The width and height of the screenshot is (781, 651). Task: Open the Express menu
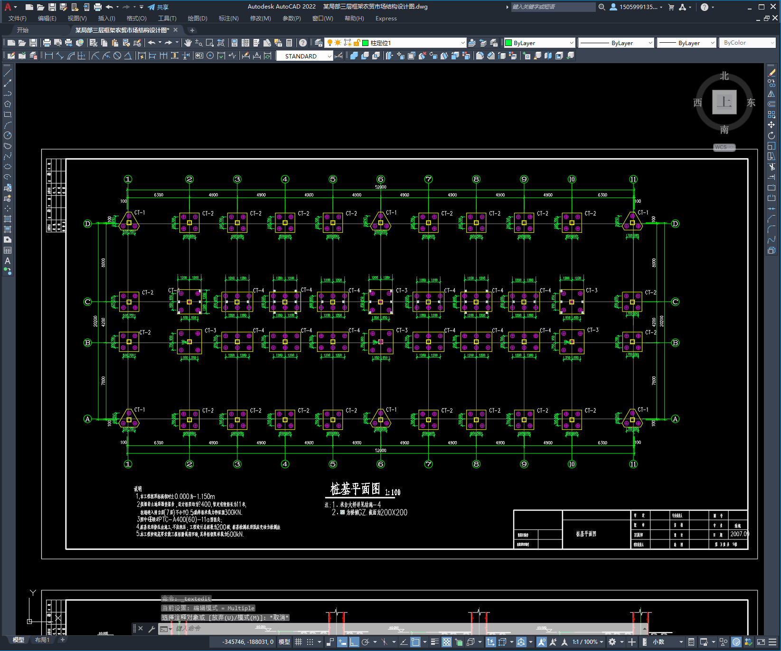pos(386,19)
